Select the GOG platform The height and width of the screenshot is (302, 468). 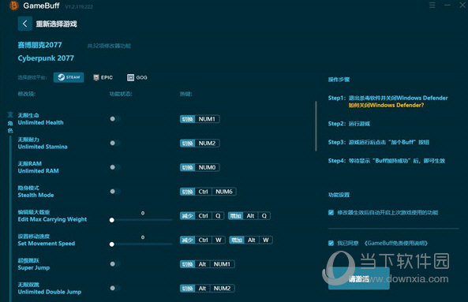click(137, 77)
